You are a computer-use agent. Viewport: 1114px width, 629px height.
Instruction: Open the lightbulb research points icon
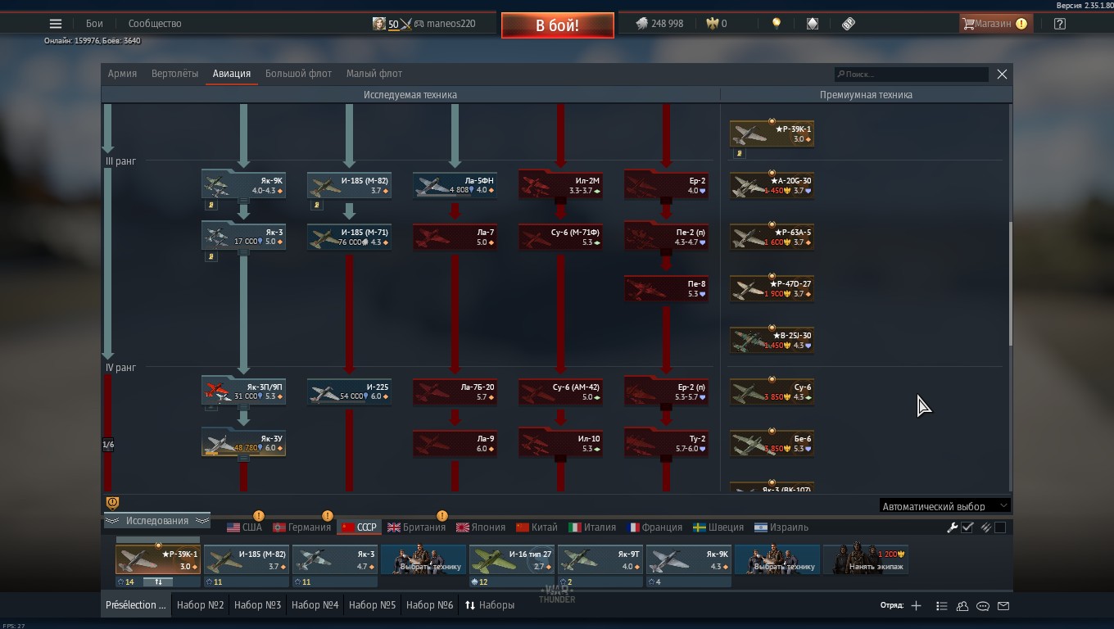(x=777, y=24)
